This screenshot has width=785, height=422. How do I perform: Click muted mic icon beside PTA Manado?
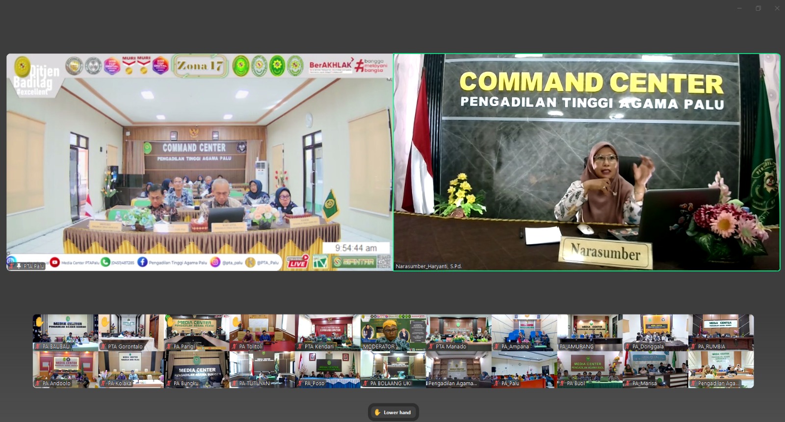coord(431,346)
